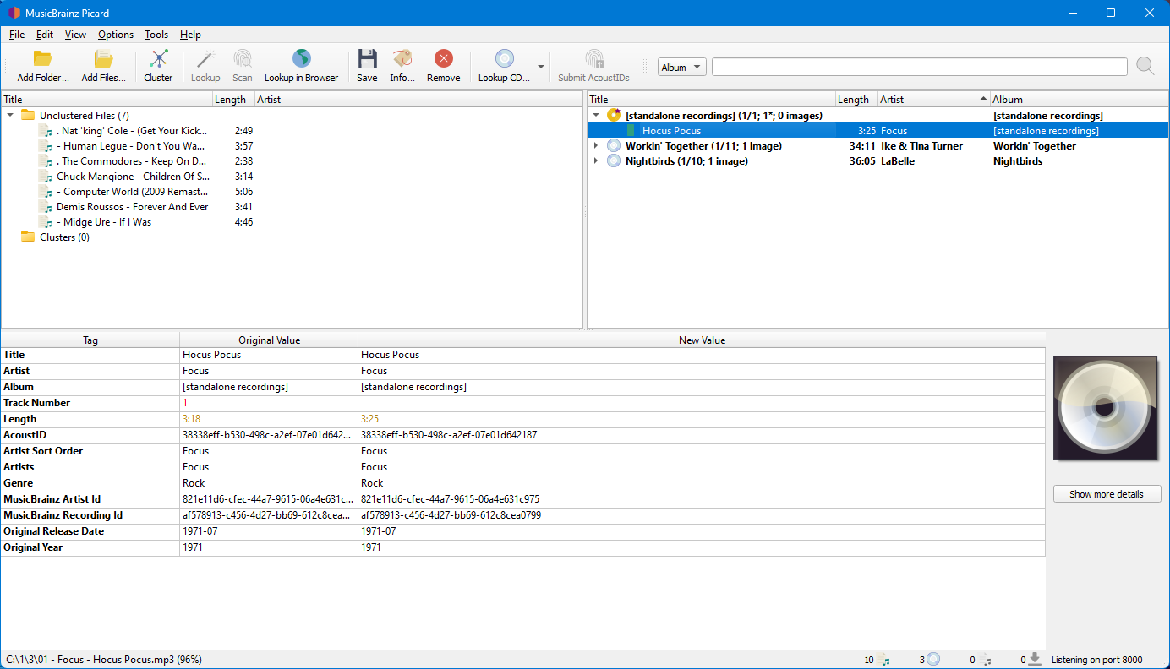Viewport: 1170px width, 669px height.
Task: Click the Submit AcoustIDs icon
Action: tap(593, 58)
